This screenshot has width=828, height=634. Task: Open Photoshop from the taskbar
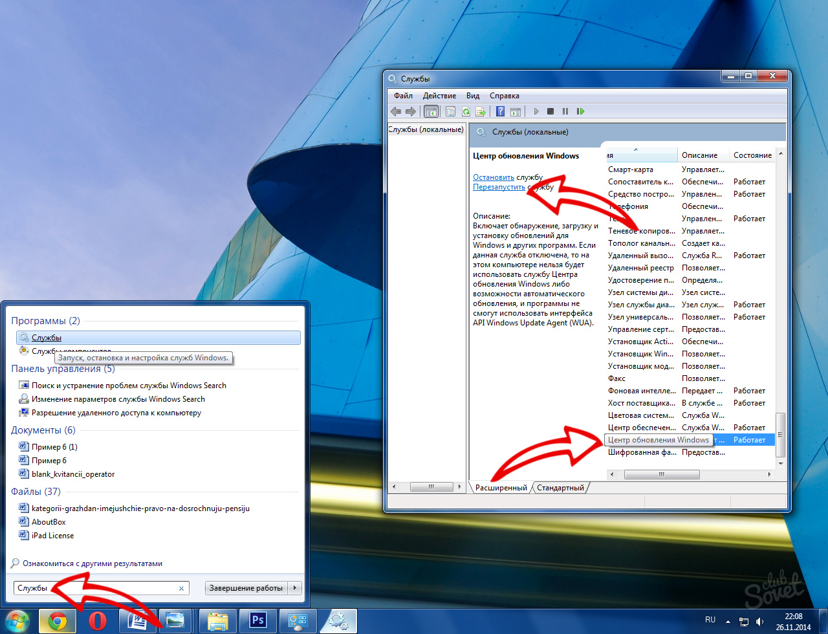258,621
